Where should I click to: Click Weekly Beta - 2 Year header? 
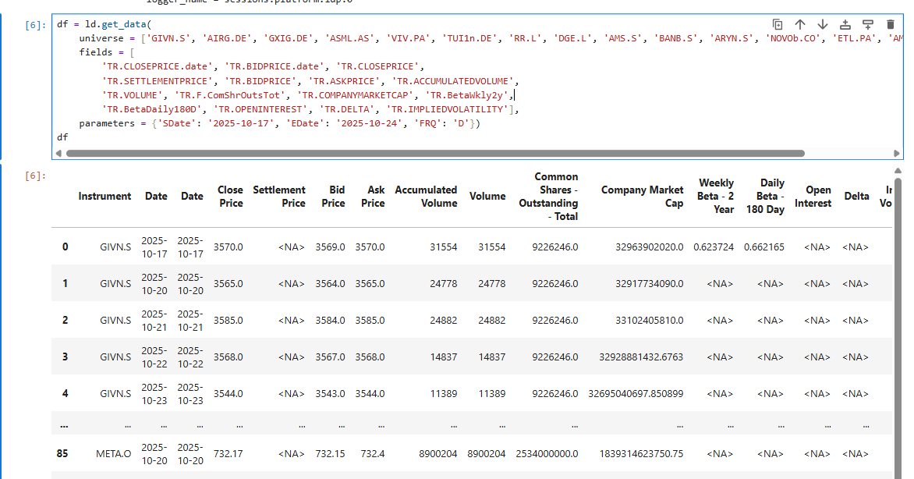716,197
